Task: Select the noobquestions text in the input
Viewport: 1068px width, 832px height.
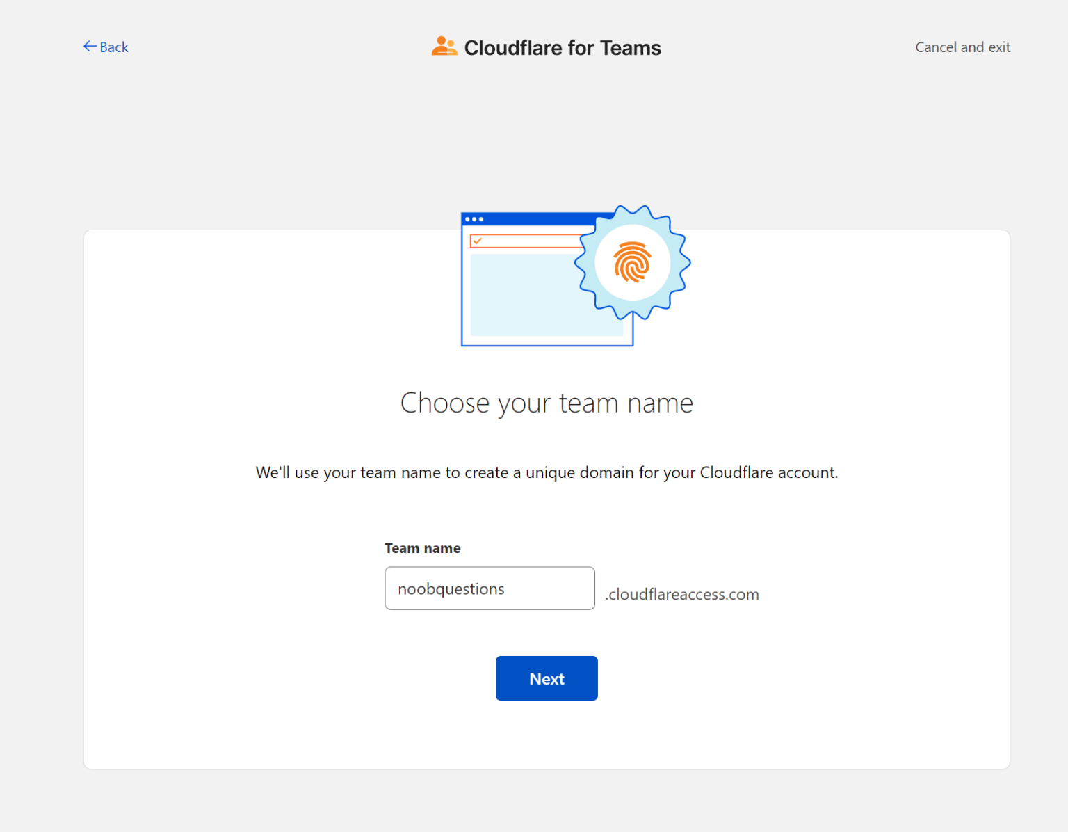Action: coord(451,589)
